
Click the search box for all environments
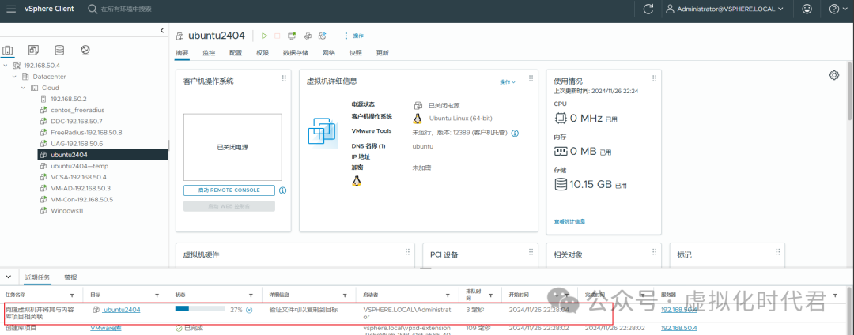(127, 9)
